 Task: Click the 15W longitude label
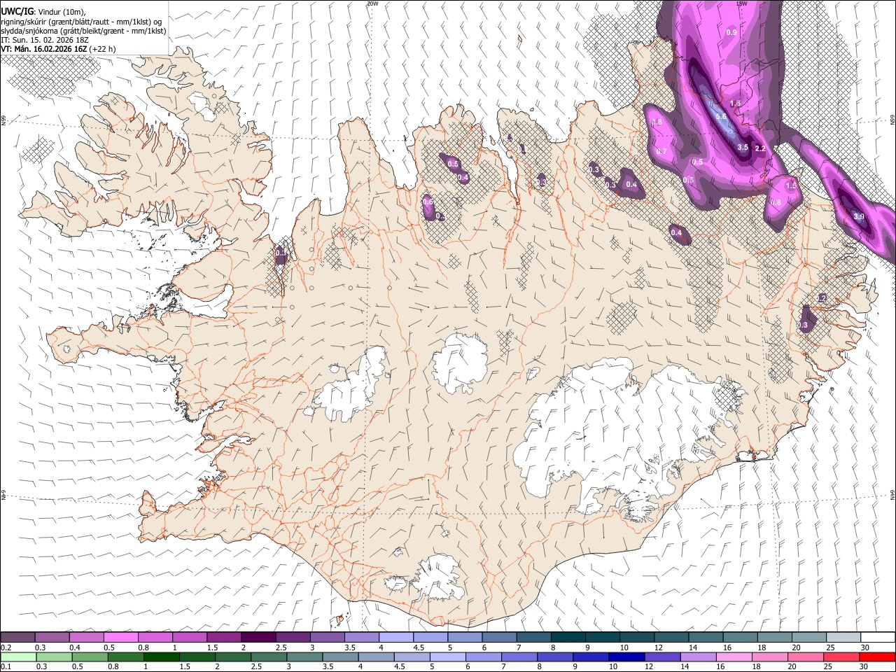(742, 3)
